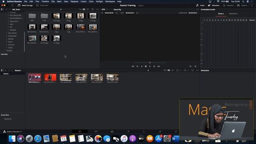
Task: Click fast reverse playback button
Action: pos(133,66)
